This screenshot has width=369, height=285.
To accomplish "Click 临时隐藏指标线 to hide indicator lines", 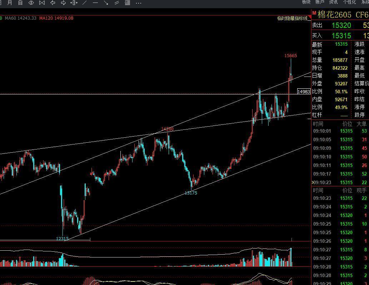I will coord(292,18).
